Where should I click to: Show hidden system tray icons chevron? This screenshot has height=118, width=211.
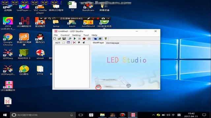[x=153, y=115]
